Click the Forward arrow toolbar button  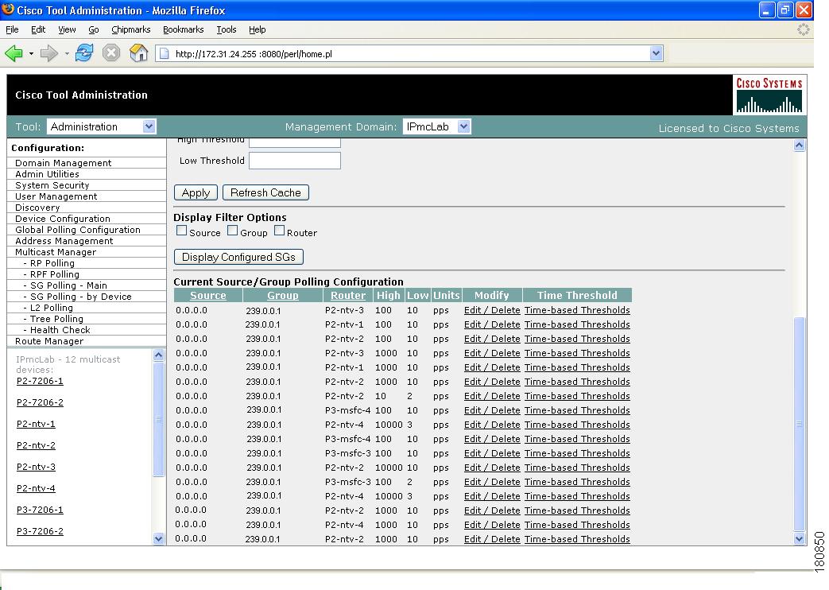coord(49,53)
